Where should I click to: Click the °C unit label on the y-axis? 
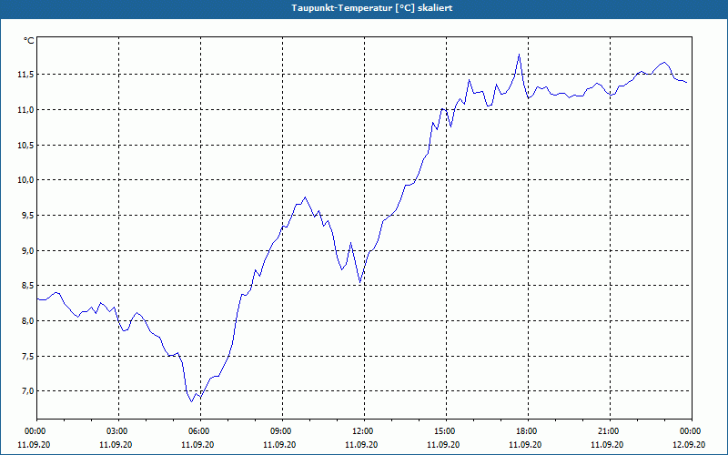pos(29,41)
